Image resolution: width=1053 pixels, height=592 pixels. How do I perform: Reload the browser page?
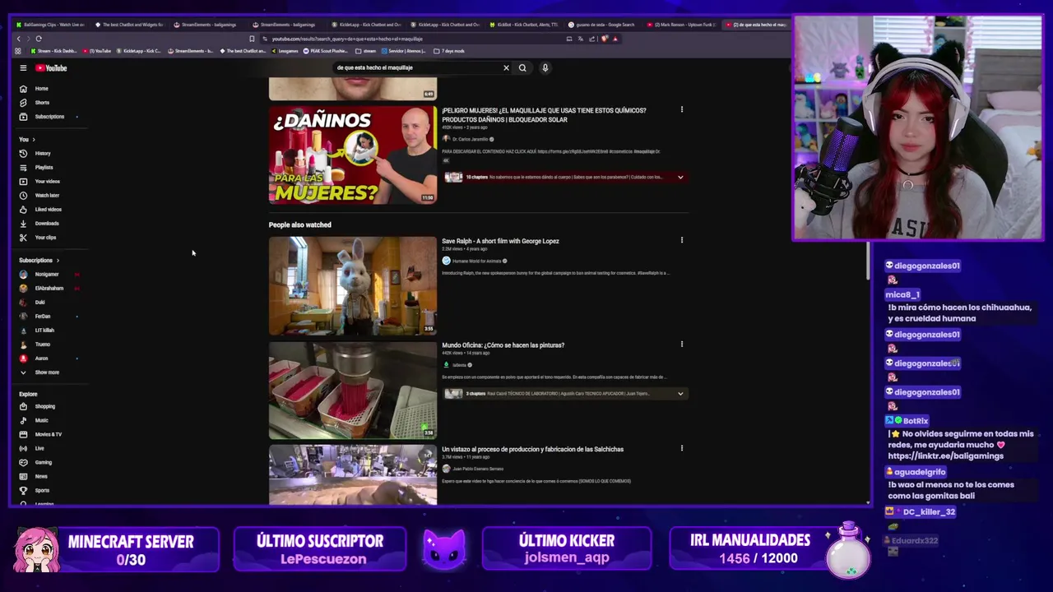39,39
